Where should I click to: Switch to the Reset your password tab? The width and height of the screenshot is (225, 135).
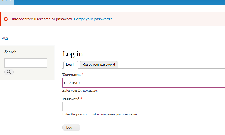[99, 65]
